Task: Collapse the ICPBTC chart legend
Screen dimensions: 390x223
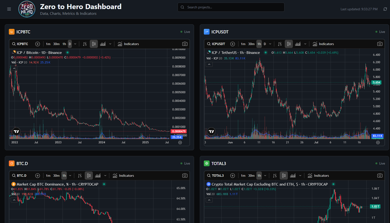Action: (14, 68)
